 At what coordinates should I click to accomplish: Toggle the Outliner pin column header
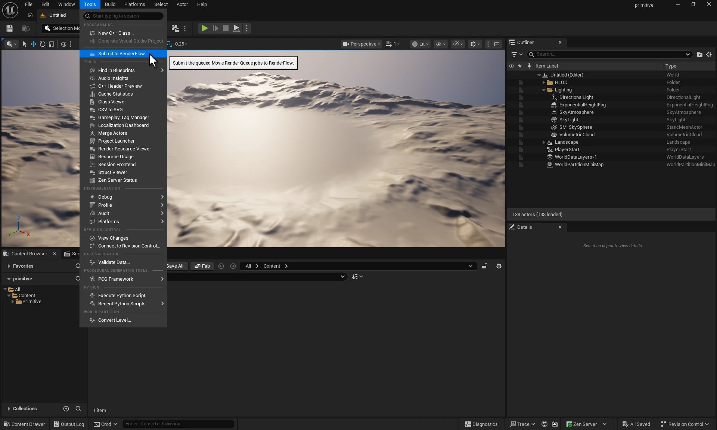tap(529, 66)
